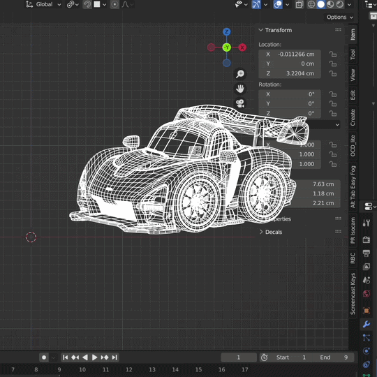Viewport: 377px width, 377px height.
Task: Click the transform orientation axes icon
Action: pos(29,4)
